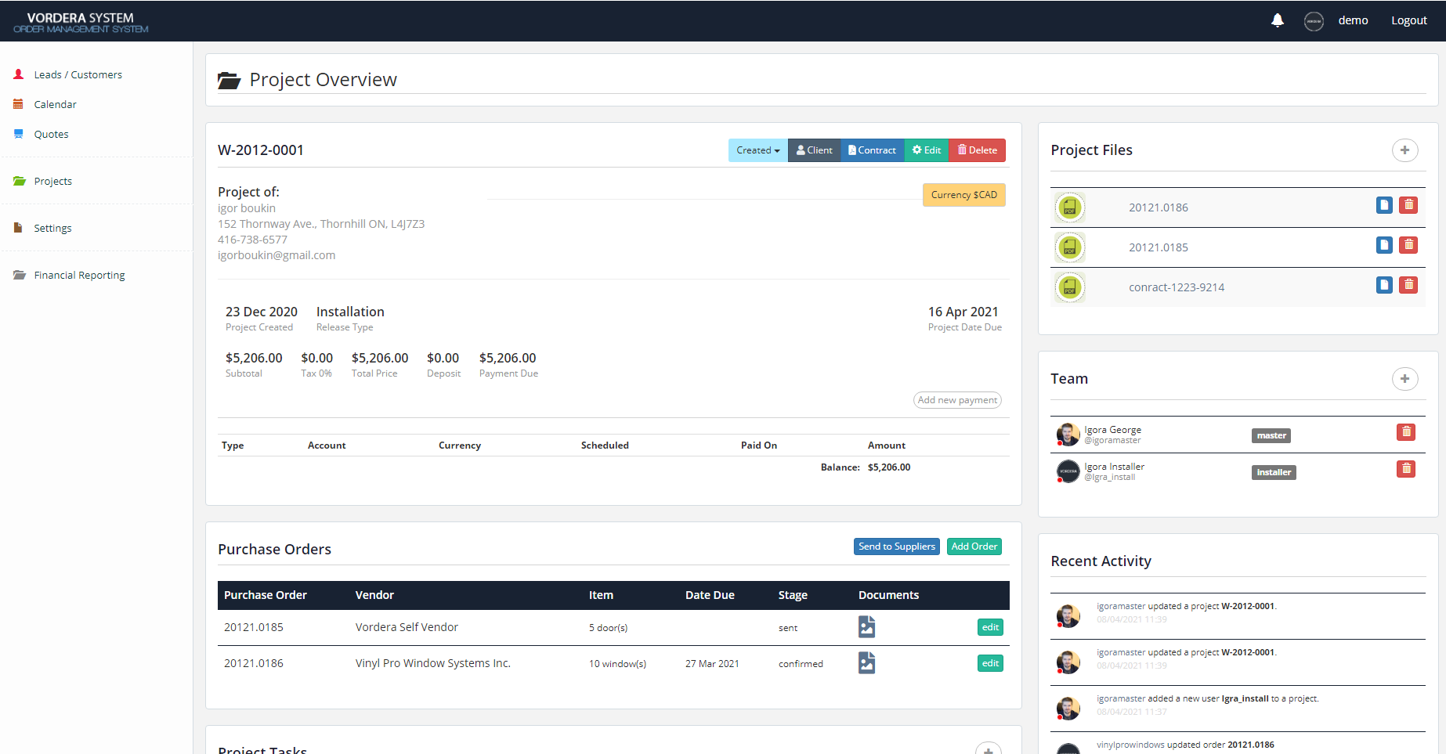Image resolution: width=1446 pixels, height=754 pixels.
Task: Add a new project file with plus
Action: (1404, 150)
